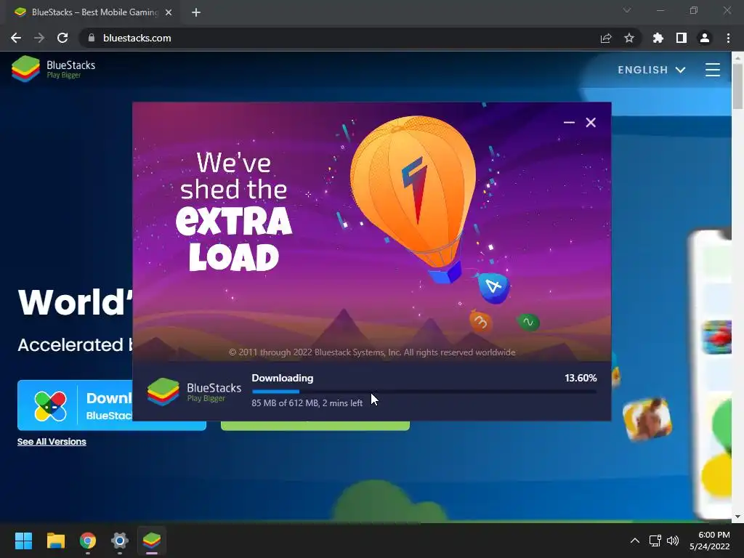
Task: Toggle the Chrome side panel icon
Action: (x=681, y=38)
